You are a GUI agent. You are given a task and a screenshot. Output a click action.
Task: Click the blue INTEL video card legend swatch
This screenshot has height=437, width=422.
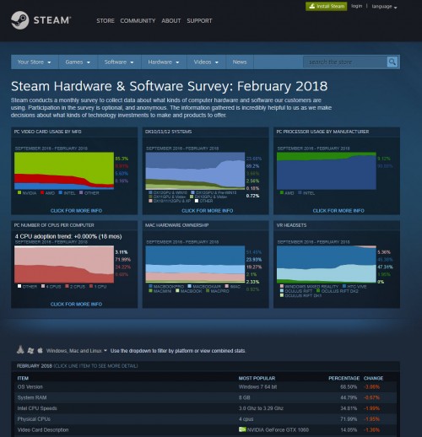(x=61, y=192)
